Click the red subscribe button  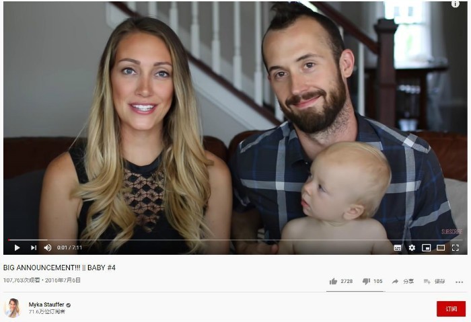(x=451, y=309)
